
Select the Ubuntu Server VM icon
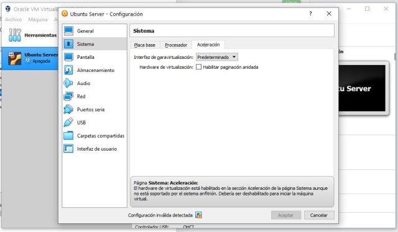15,58
